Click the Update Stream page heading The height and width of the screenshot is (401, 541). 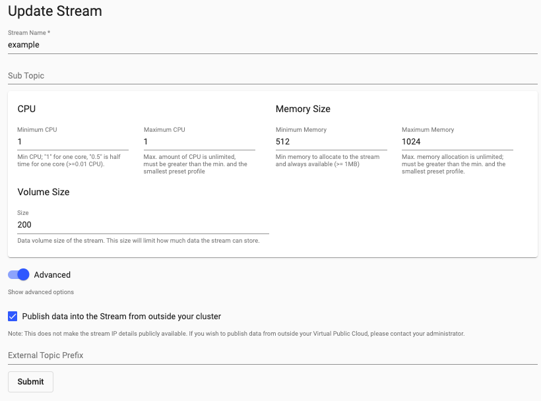coord(55,11)
